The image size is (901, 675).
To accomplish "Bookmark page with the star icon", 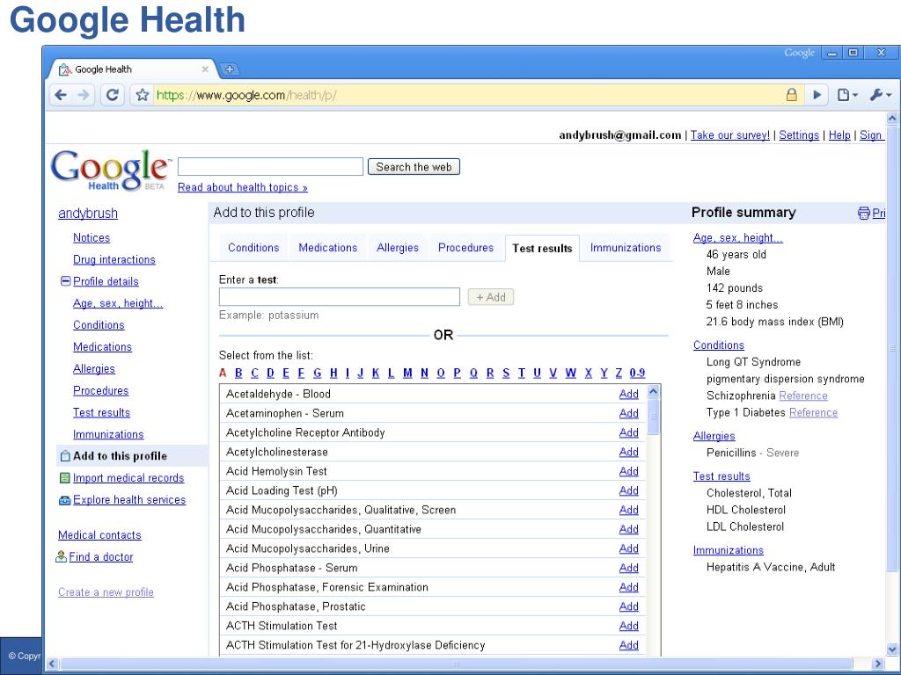I will (143, 95).
